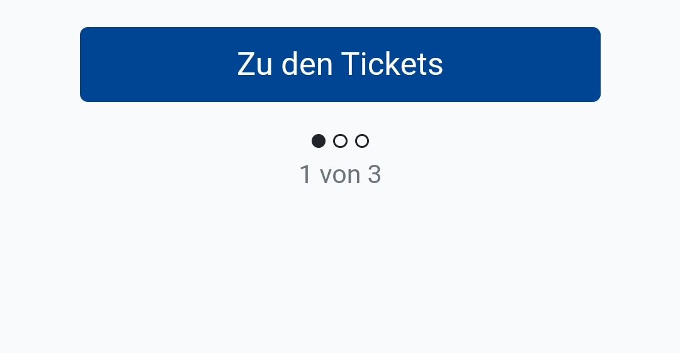The width and height of the screenshot is (680, 353).
Task: Choose the final carousel indicator circle
Action: 362,141
